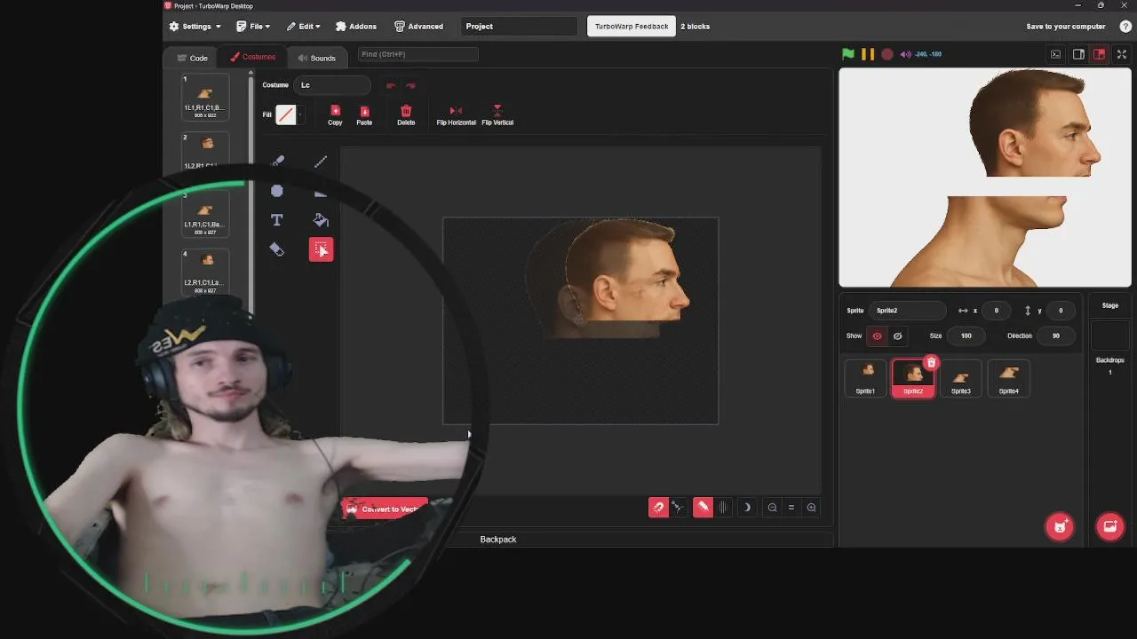Click the sprite Size value field
This screenshot has width=1137, height=639.
pyautogui.click(x=966, y=335)
